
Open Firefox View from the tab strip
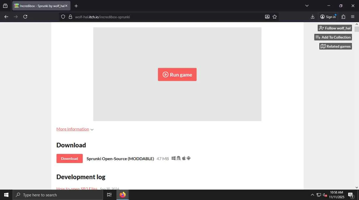pos(5,6)
